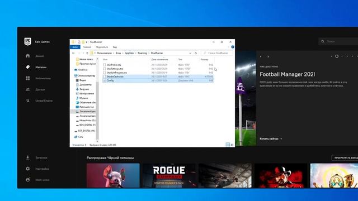Viewport: 358px width, 201px height.
Task: Open the quick access toolbar dropdown arrow
Action: [87, 42]
